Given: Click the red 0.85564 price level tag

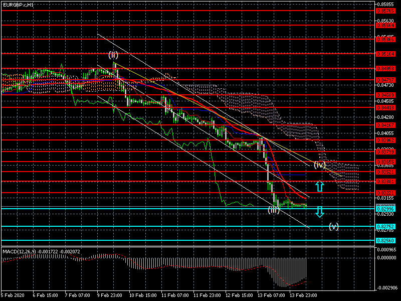Looking at the screenshot, I should (x=386, y=26).
